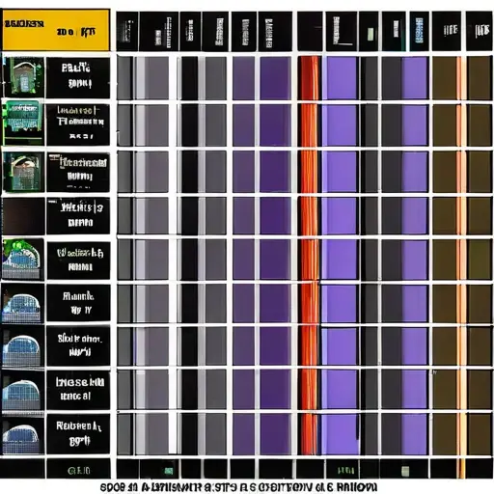Click the yellow header cell in table corner
The width and height of the screenshot is (494, 494).
coord(56,30)
